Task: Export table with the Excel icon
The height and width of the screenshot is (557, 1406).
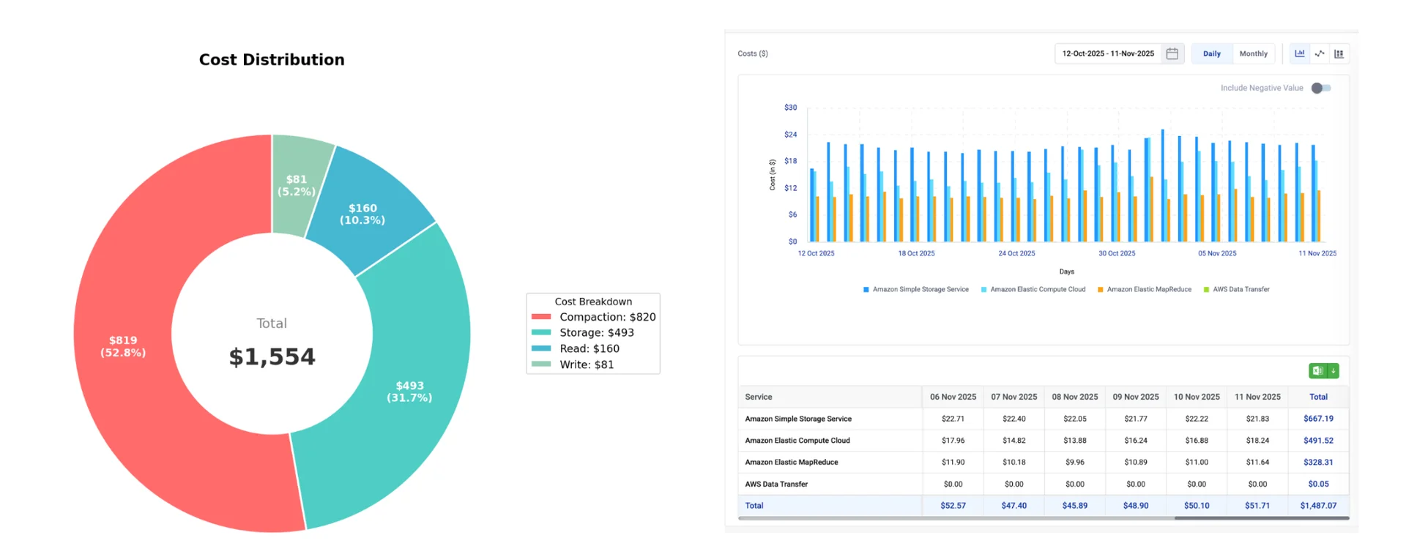Action: [x=1317, y=371]
